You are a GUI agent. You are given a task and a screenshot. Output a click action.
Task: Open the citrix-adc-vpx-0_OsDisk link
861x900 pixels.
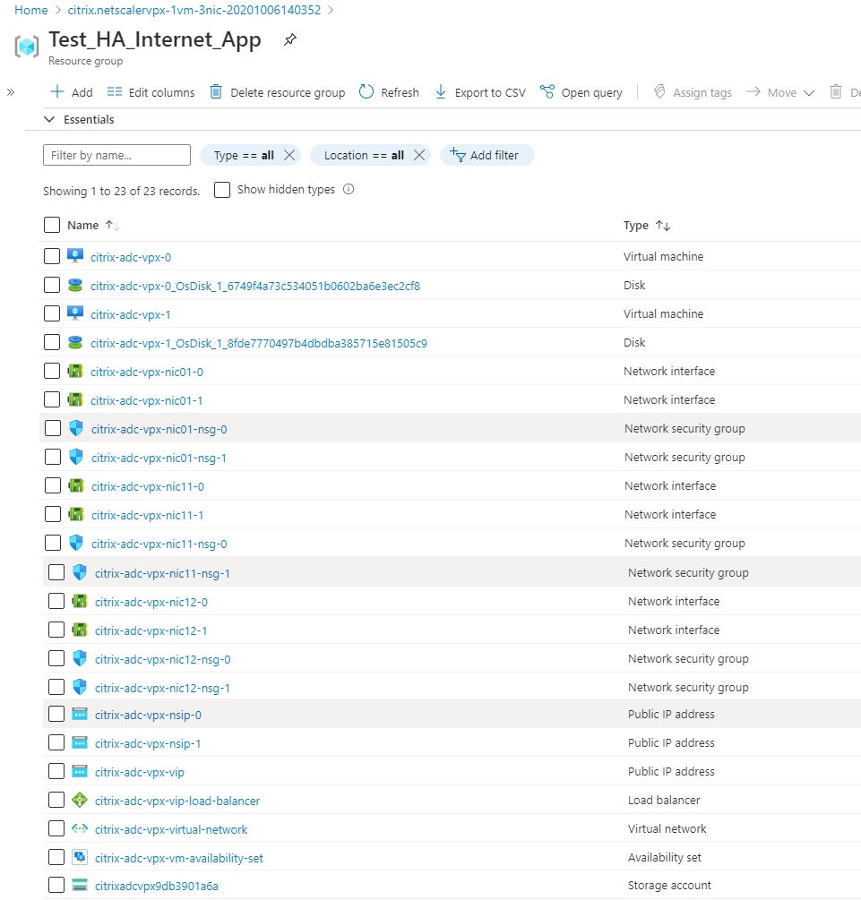(255, 286)
